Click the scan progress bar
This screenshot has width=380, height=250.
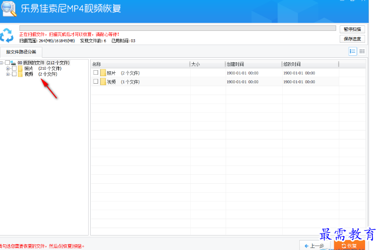coord(178,28)
